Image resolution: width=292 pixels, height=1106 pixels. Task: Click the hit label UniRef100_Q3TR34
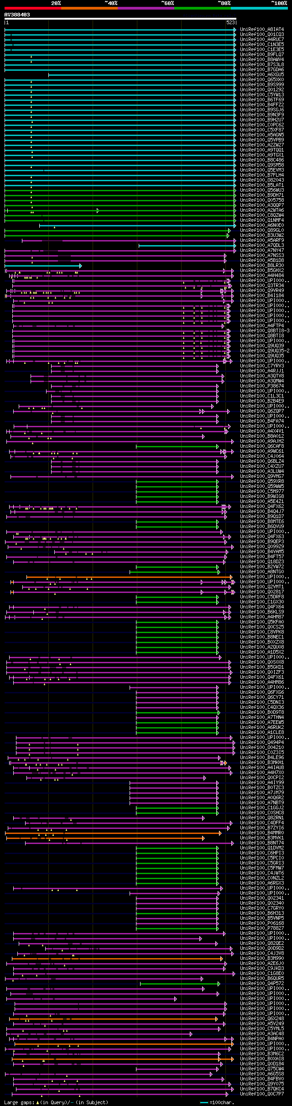pos(262,286)
